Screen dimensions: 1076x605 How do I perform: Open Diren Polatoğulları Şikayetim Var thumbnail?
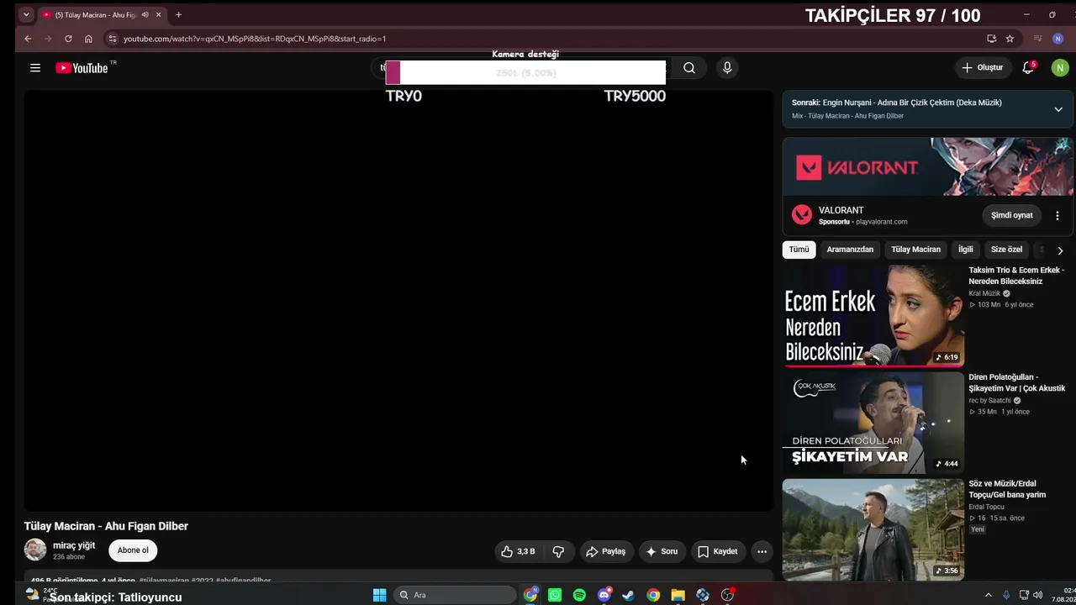[x=873, y=423]
